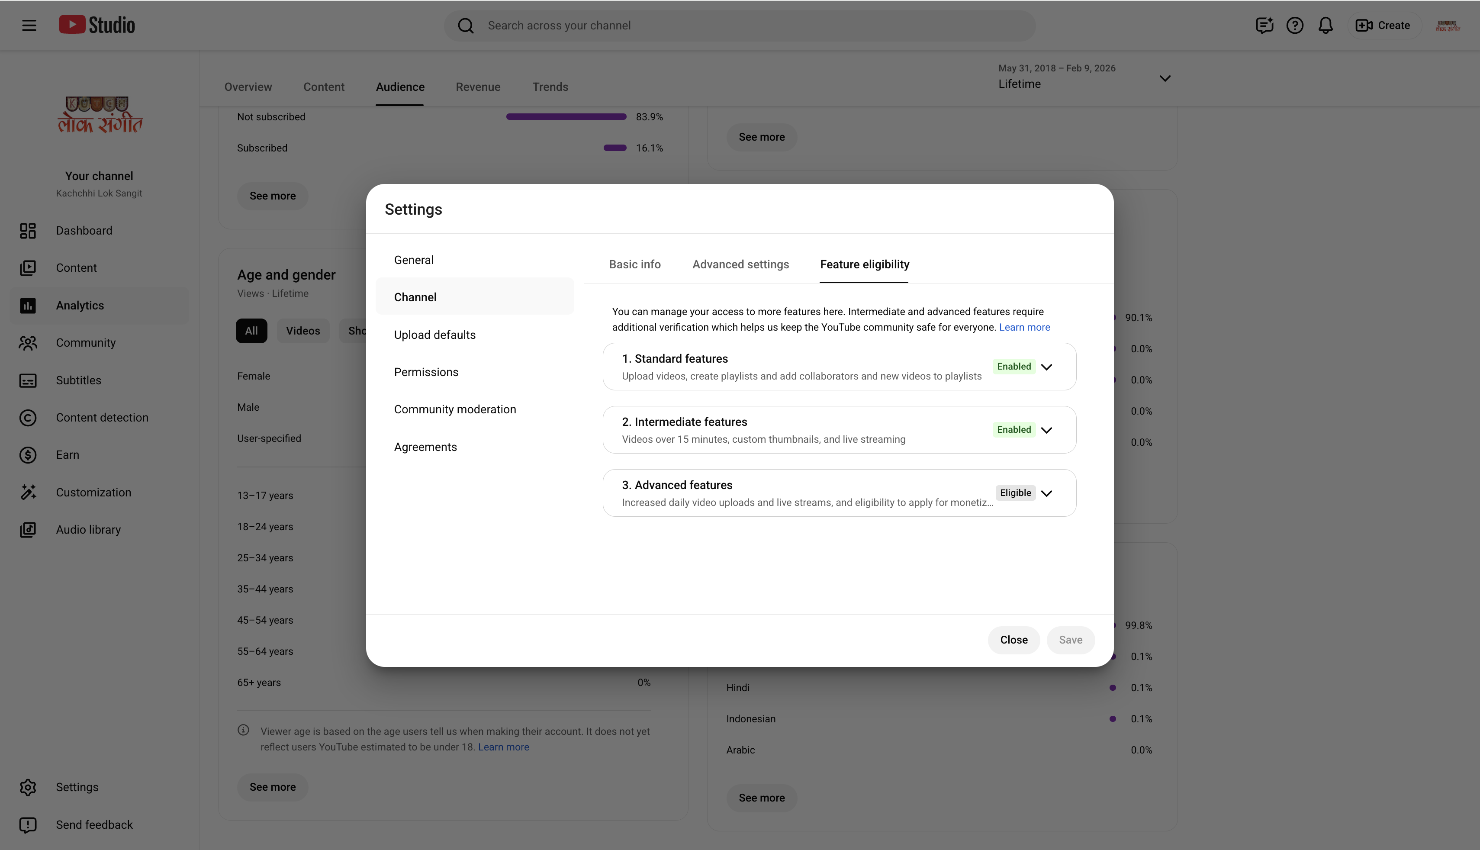Click the Settings gear icon

[28, 787]
